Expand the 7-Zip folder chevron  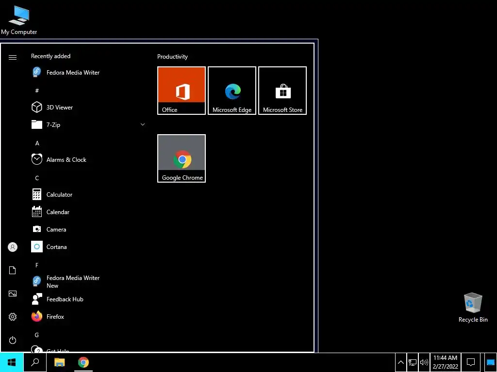pyautogui.click(x=143, y=124)
